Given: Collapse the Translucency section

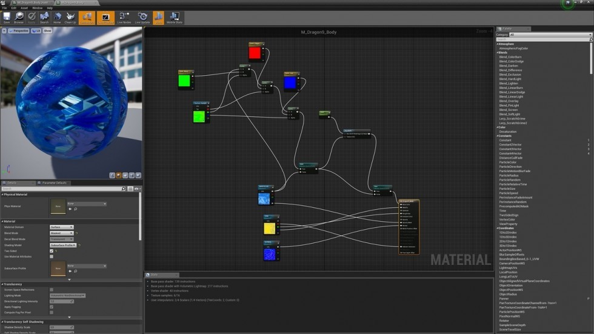Looking at the screenshot, I should [x=2, y=284].
